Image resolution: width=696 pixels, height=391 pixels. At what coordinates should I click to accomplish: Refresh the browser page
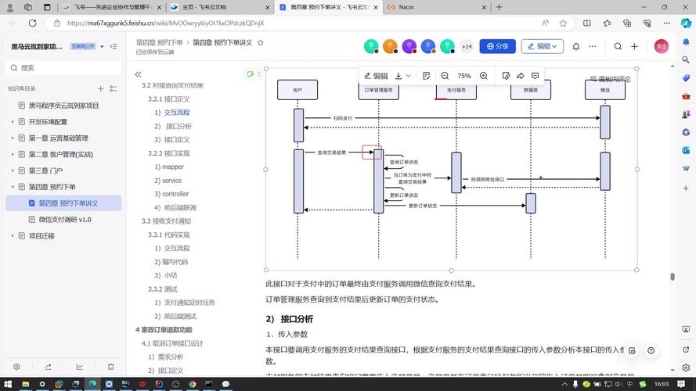tap(32, 23)
